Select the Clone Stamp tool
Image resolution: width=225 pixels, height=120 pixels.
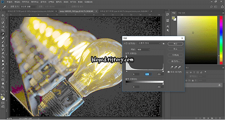[3, 46]
